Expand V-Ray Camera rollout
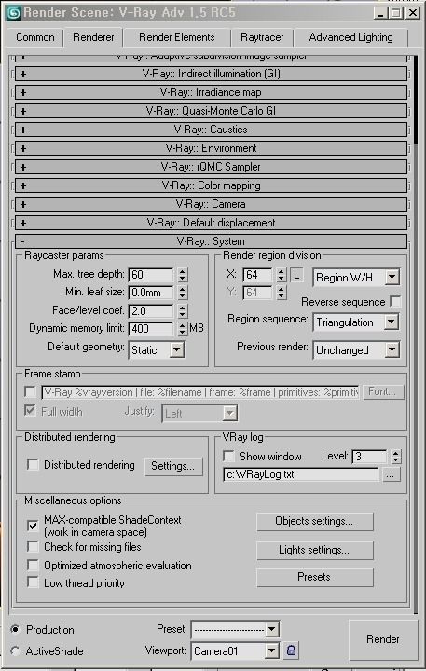 click(211, 204)
